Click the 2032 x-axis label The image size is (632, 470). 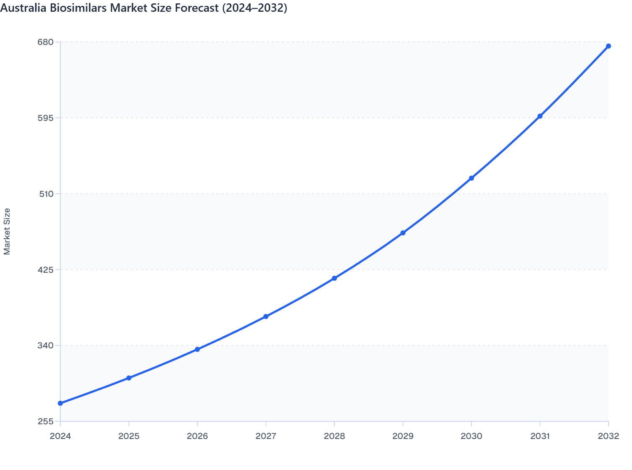click(x=608, y=436)
